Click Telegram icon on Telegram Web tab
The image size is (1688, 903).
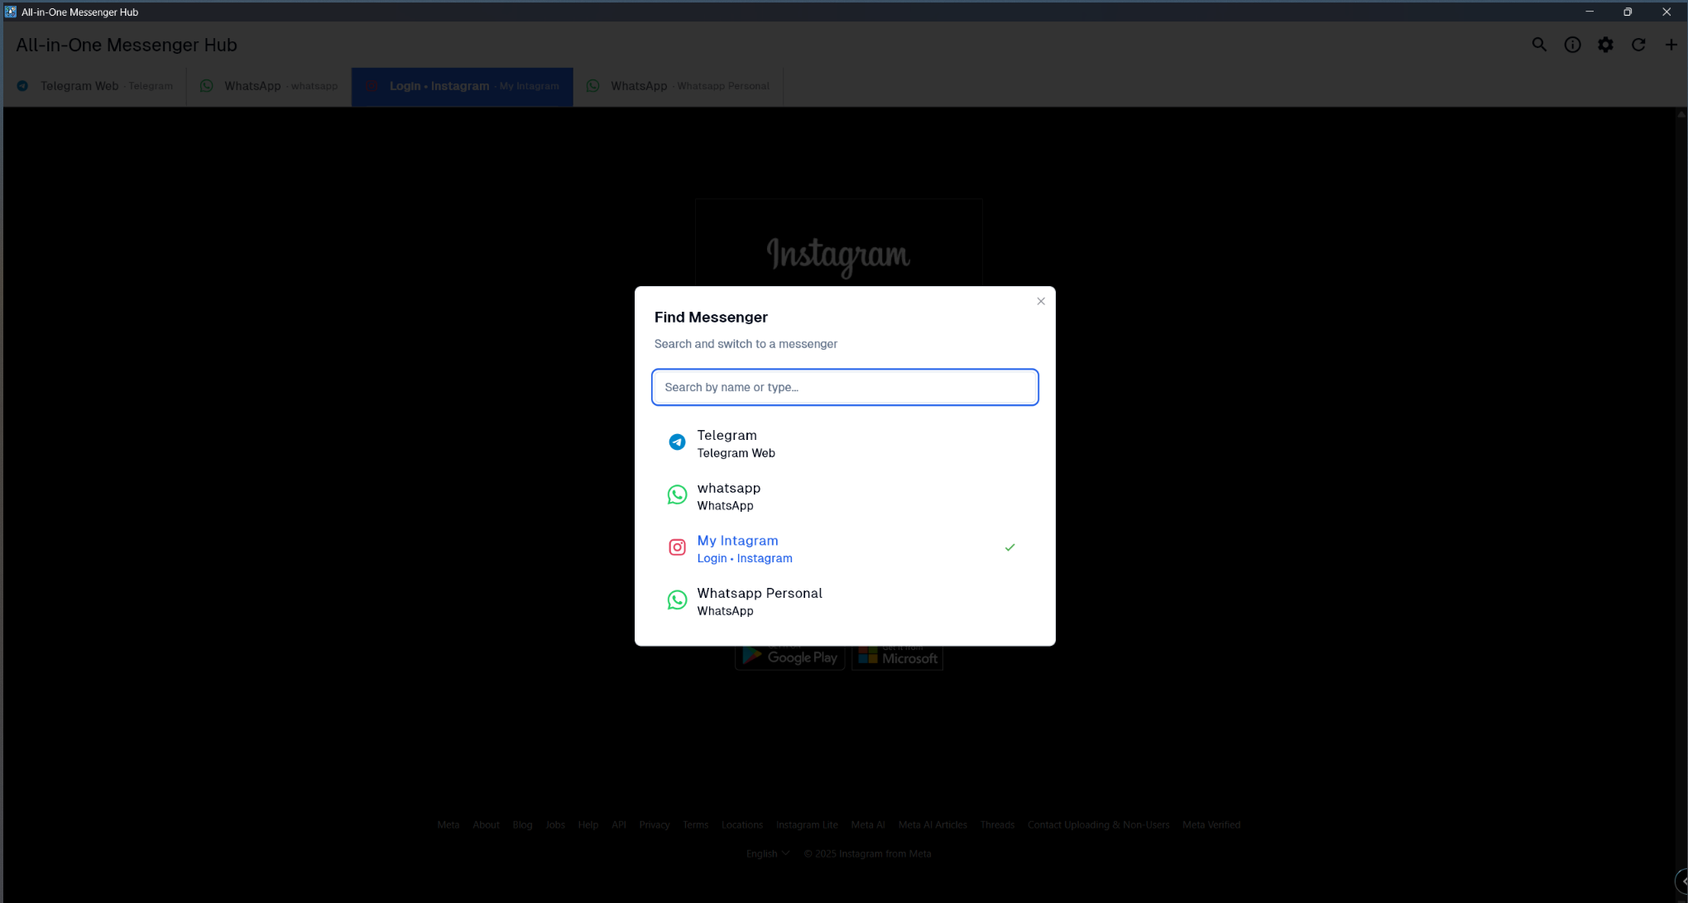22,86
